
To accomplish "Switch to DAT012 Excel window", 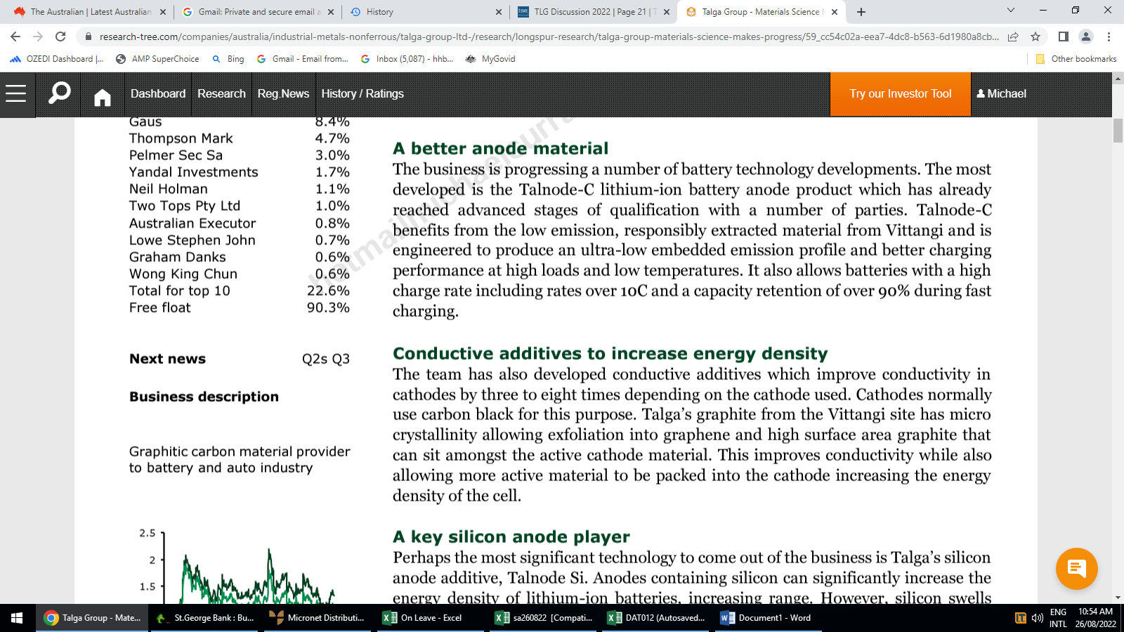I will tap(656, 618).
